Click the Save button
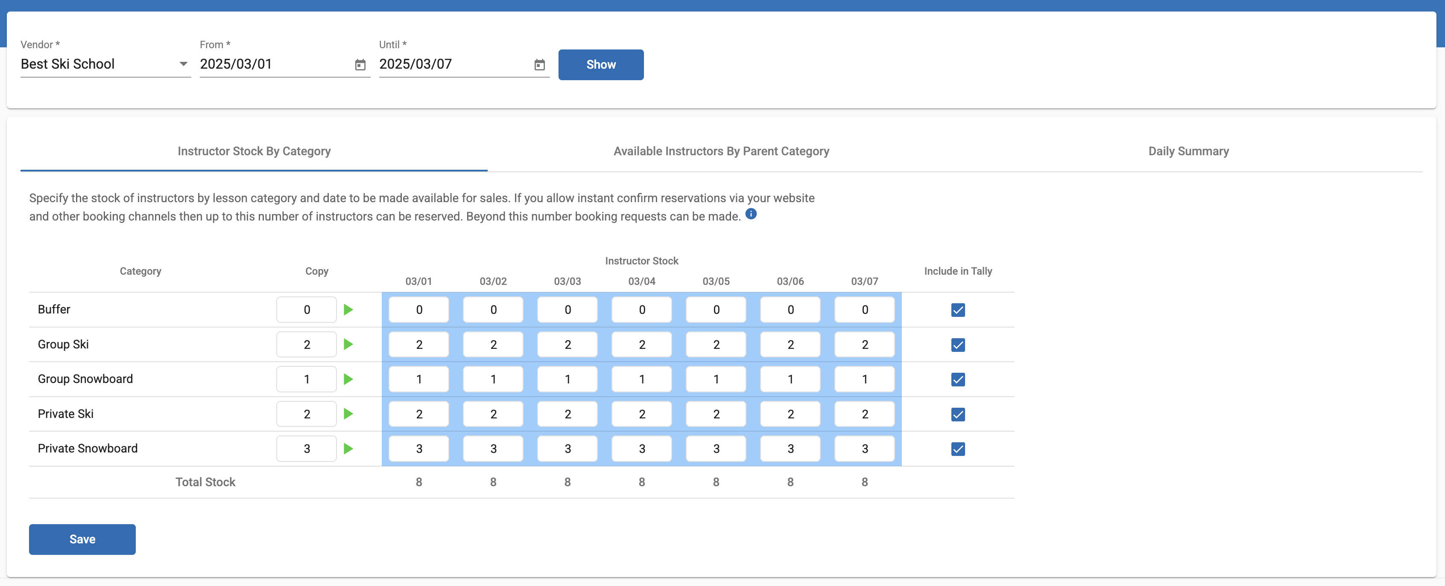1445x586 pixels. pyautogui.click(x=82, y=539)
